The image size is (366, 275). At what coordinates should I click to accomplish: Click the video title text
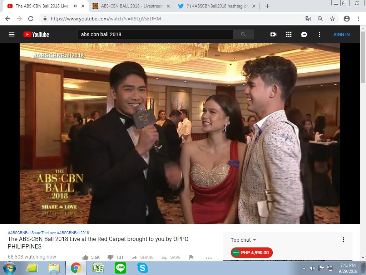click(x=98, y=243)
